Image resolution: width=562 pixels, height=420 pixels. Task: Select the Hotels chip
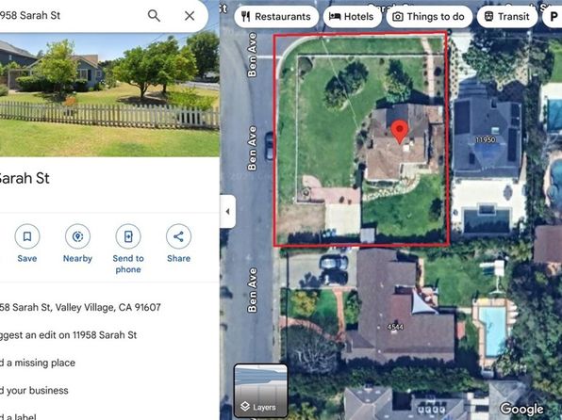coord(352,16)
